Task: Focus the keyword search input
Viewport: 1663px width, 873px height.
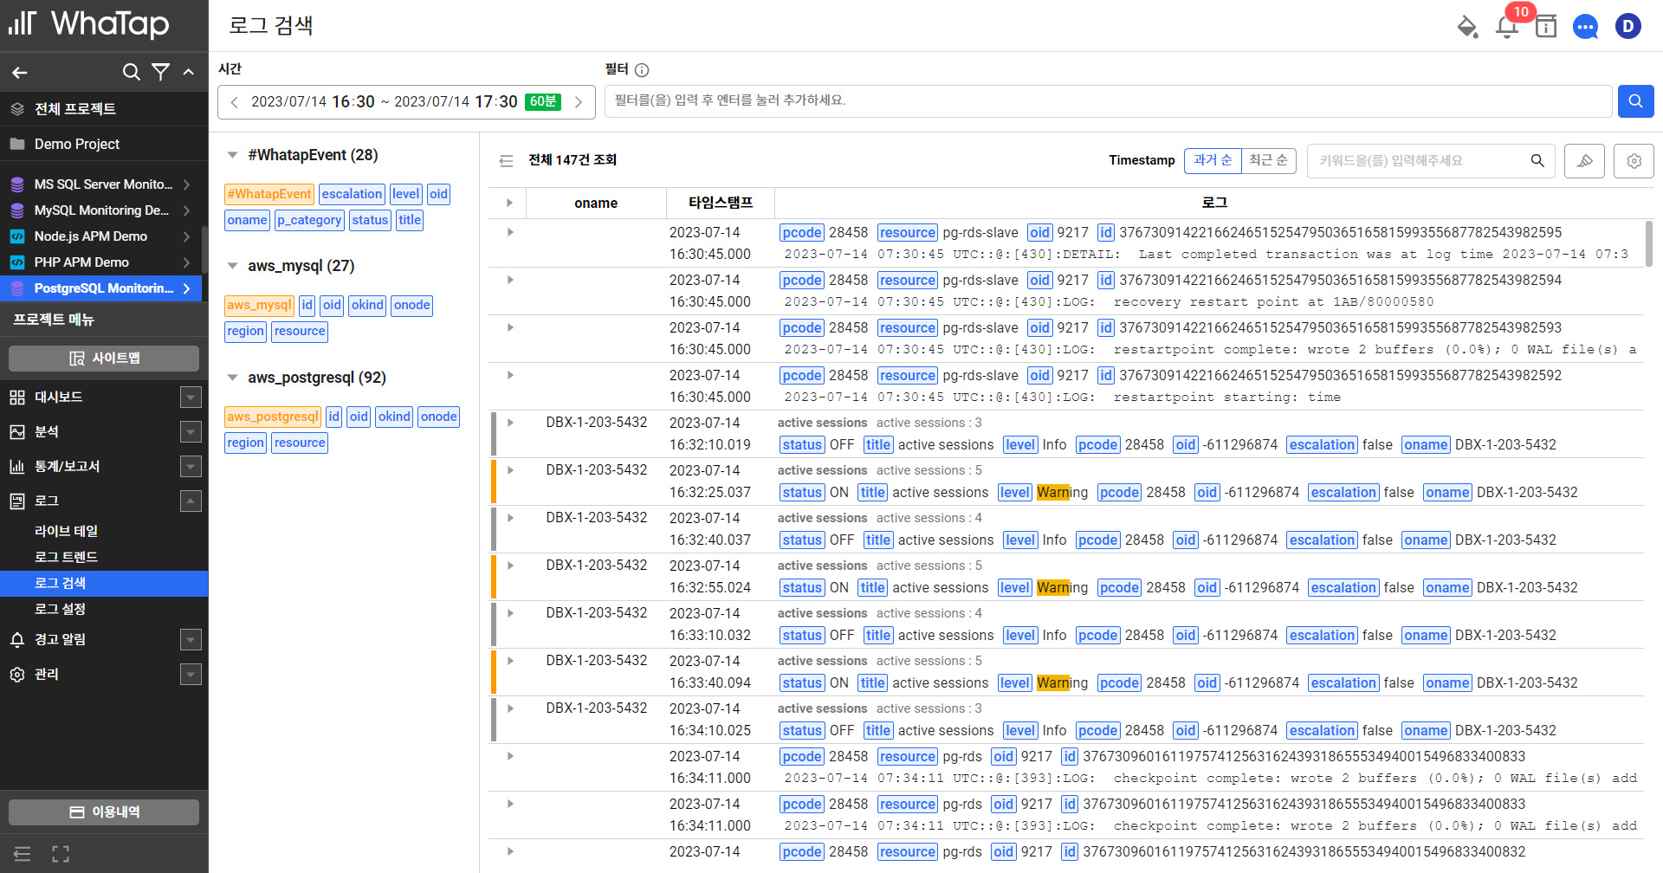Action: pyautogui.click(x=1419, y=160)
